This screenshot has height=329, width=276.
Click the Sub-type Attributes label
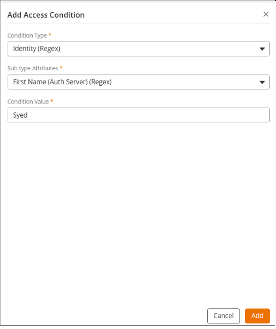point(33,68)
